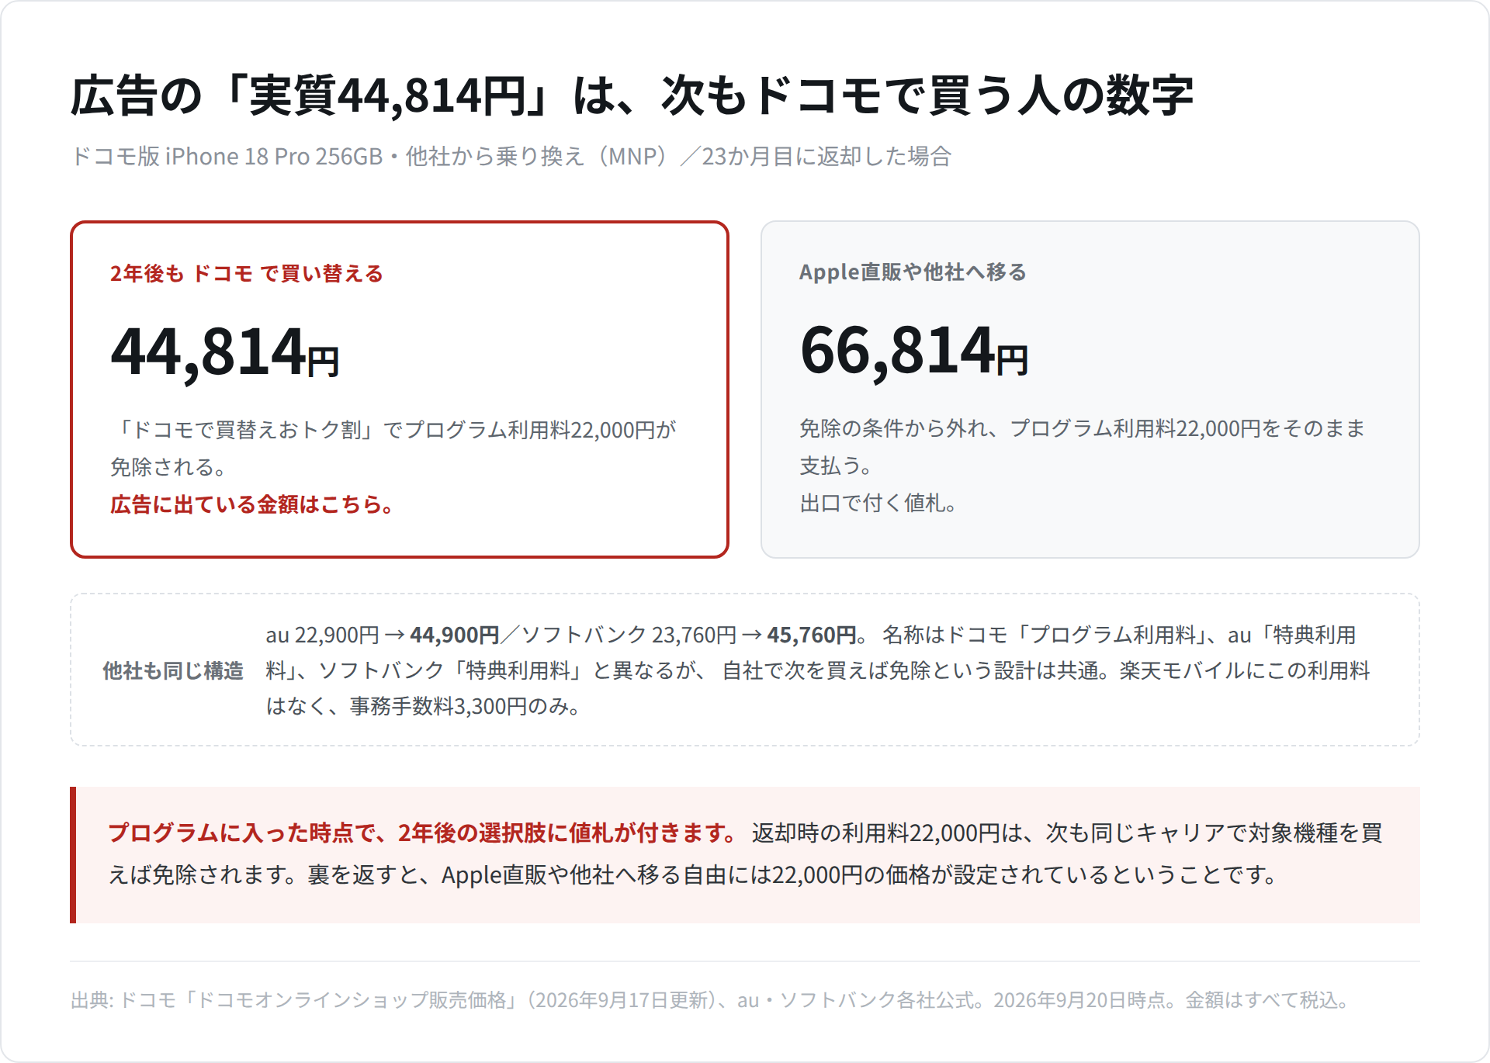Click the bold SoftBank amount 45,760円

812,635
